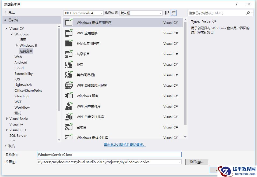The image size is (257, 177).
Task: Select the iOS category
Action: click(17, 79)
